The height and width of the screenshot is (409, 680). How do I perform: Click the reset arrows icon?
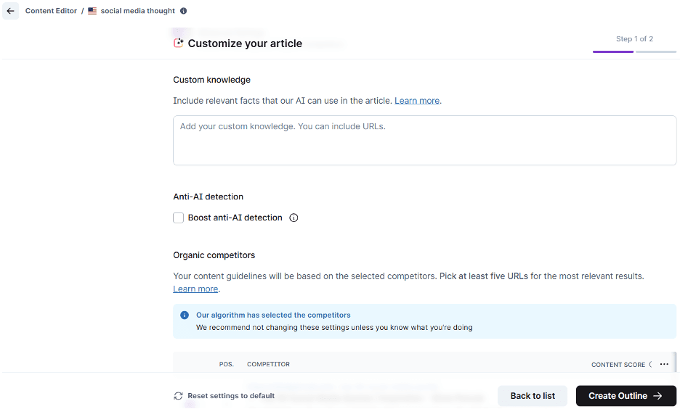[178, 395]
